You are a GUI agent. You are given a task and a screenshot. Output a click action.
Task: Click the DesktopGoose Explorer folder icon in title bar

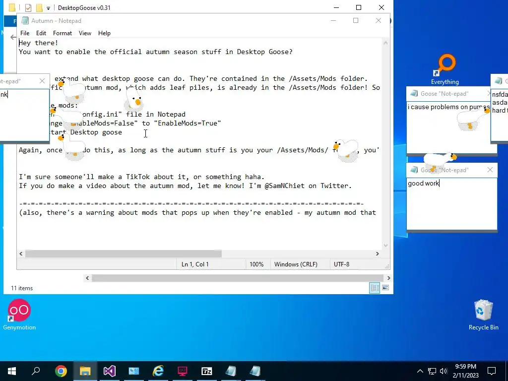pos(12,7)
